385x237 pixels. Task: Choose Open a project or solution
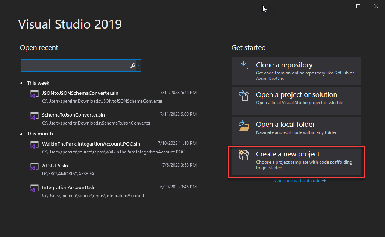click(296, 101)
